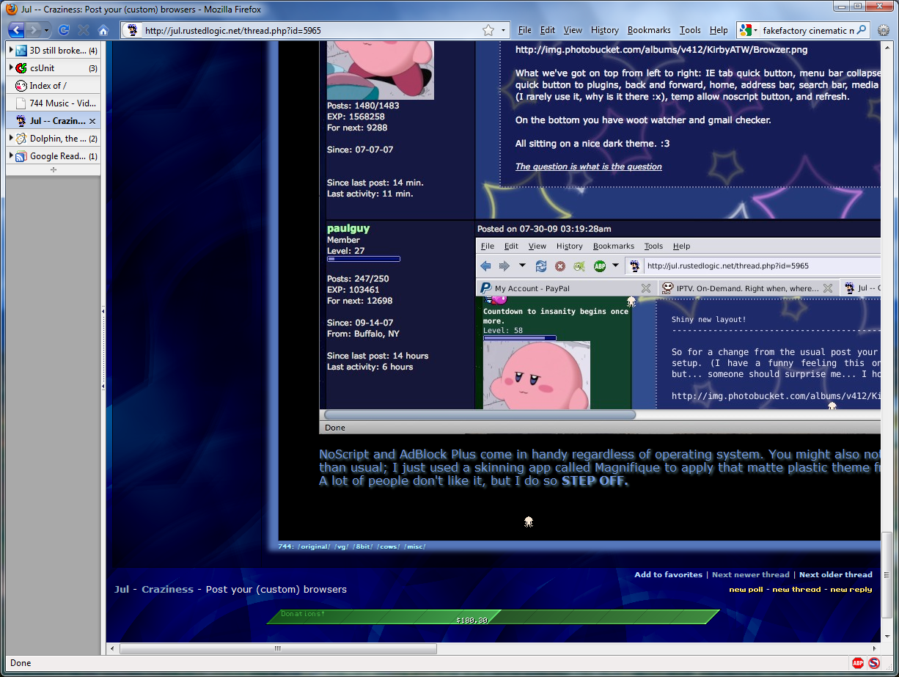Click the green Donations progress bar

coord(493,617)
